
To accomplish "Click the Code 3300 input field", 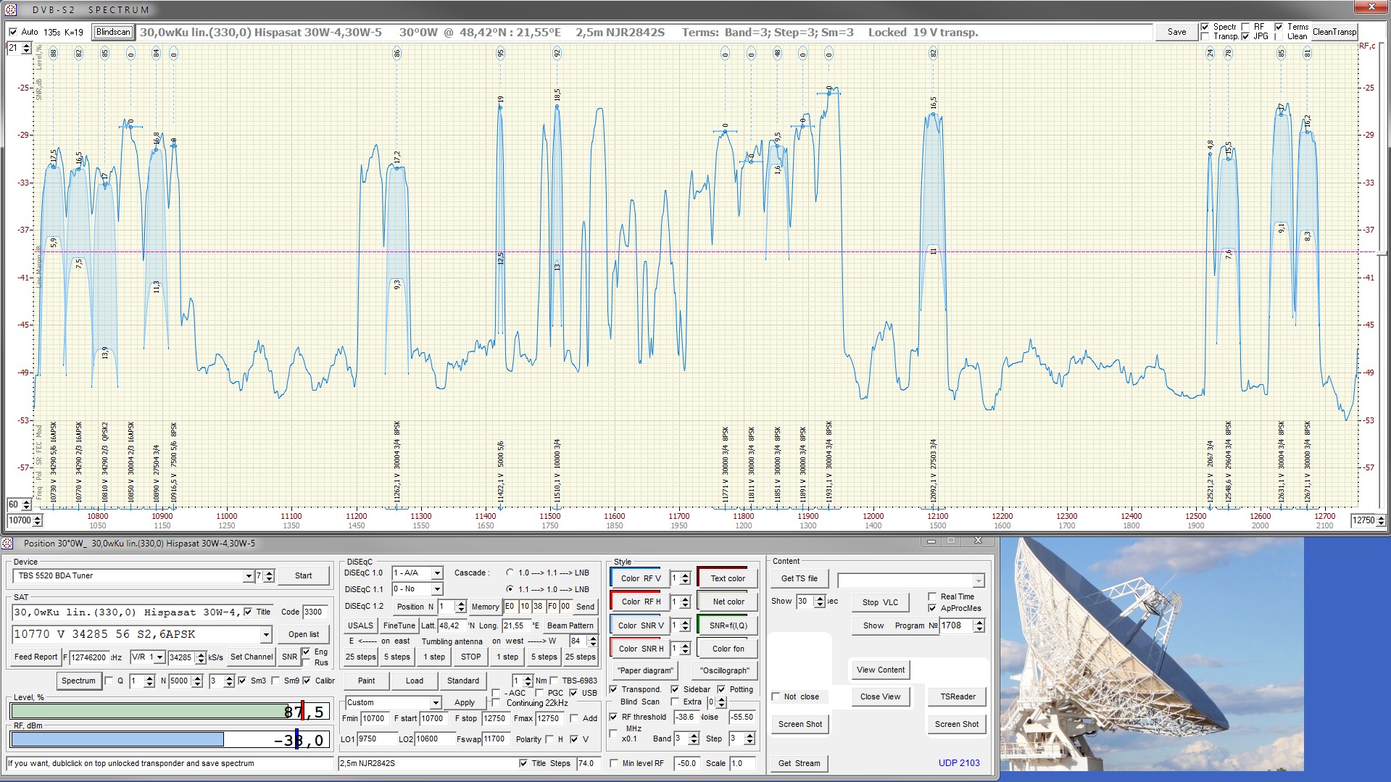I will 315,612.
